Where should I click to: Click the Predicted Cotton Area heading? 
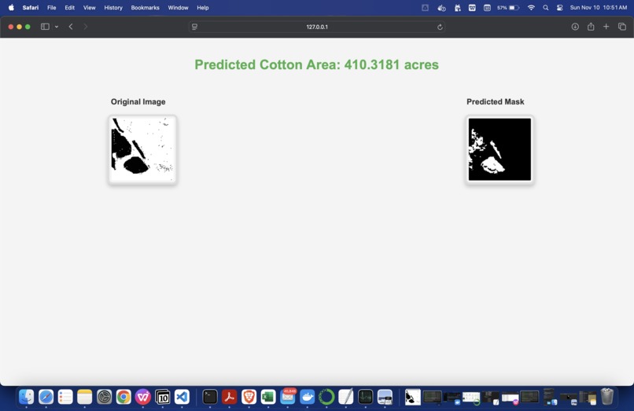[x=316, y=64]
